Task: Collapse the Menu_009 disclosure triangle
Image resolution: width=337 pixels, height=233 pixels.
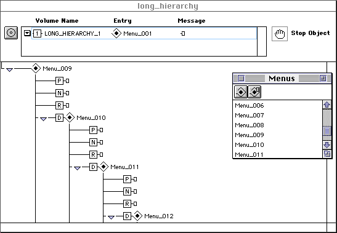Action: [9, 69]
